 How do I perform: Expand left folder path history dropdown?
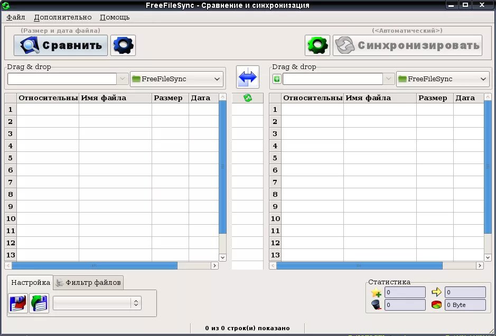coord(123,79)
